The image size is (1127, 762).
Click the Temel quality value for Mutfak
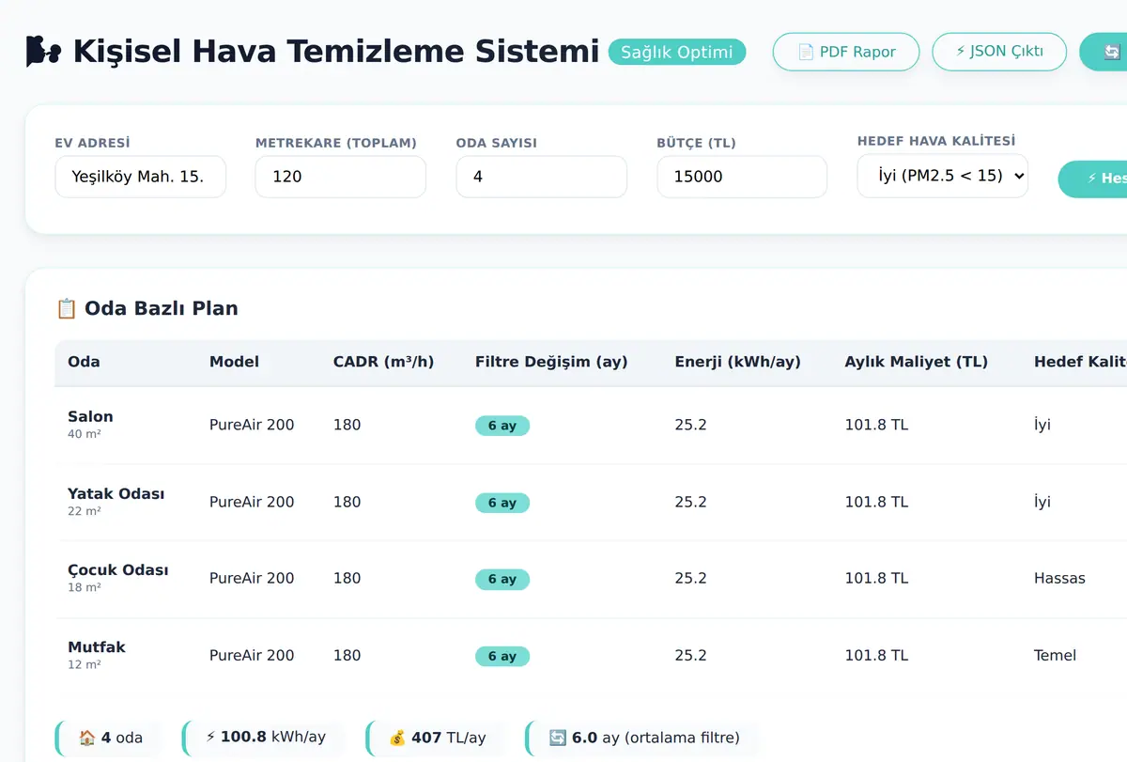click(x=1055, y=655)
